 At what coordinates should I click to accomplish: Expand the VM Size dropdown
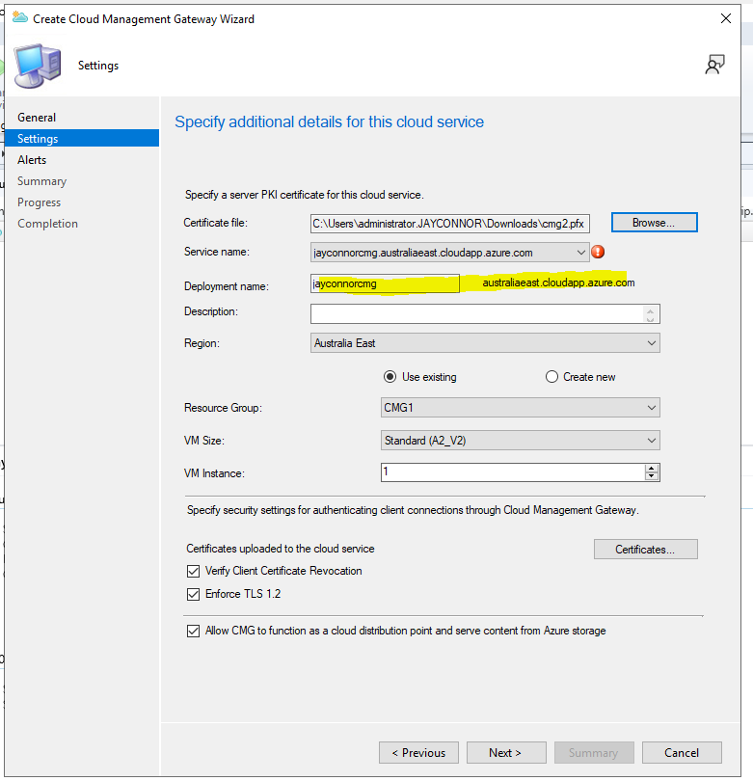(x=651, y=441)
